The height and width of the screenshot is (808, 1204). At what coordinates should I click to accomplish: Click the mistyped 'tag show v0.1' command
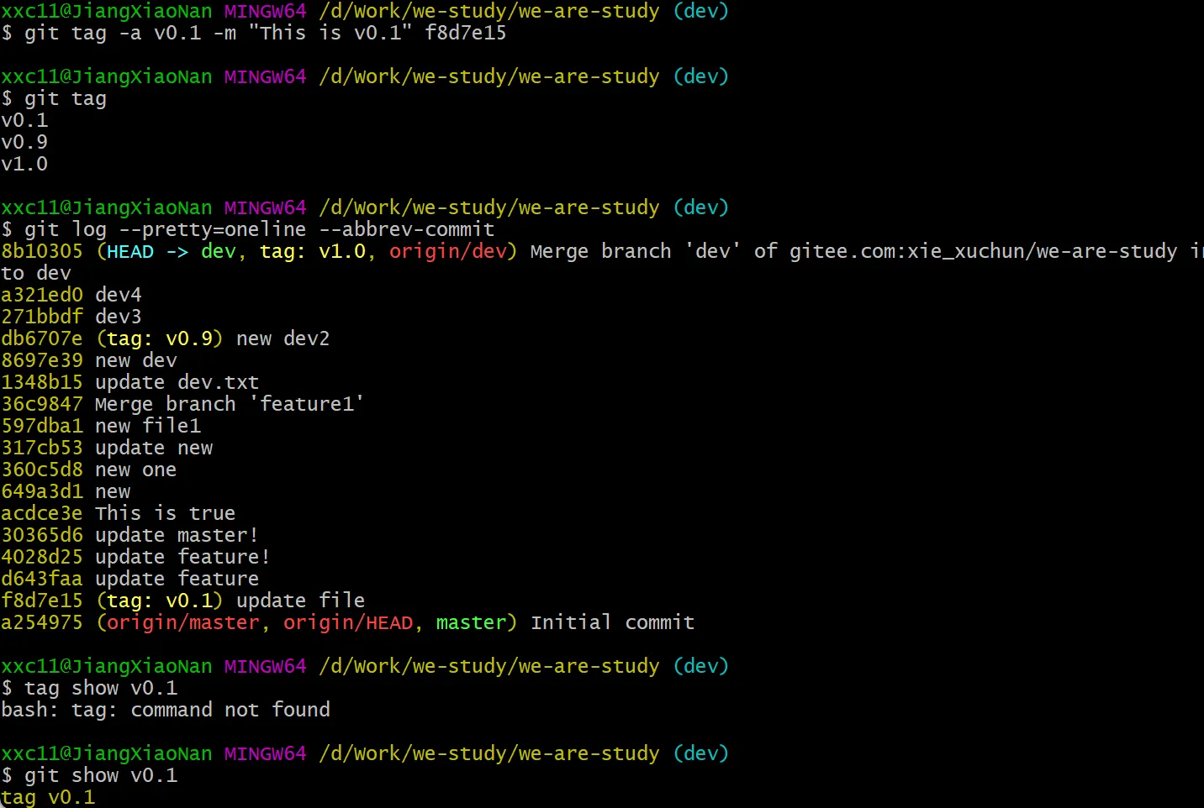pos(101,688)
